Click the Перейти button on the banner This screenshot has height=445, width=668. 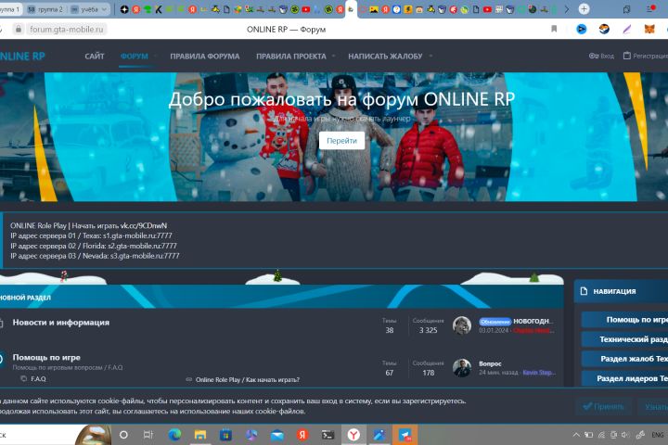[341, 141]
